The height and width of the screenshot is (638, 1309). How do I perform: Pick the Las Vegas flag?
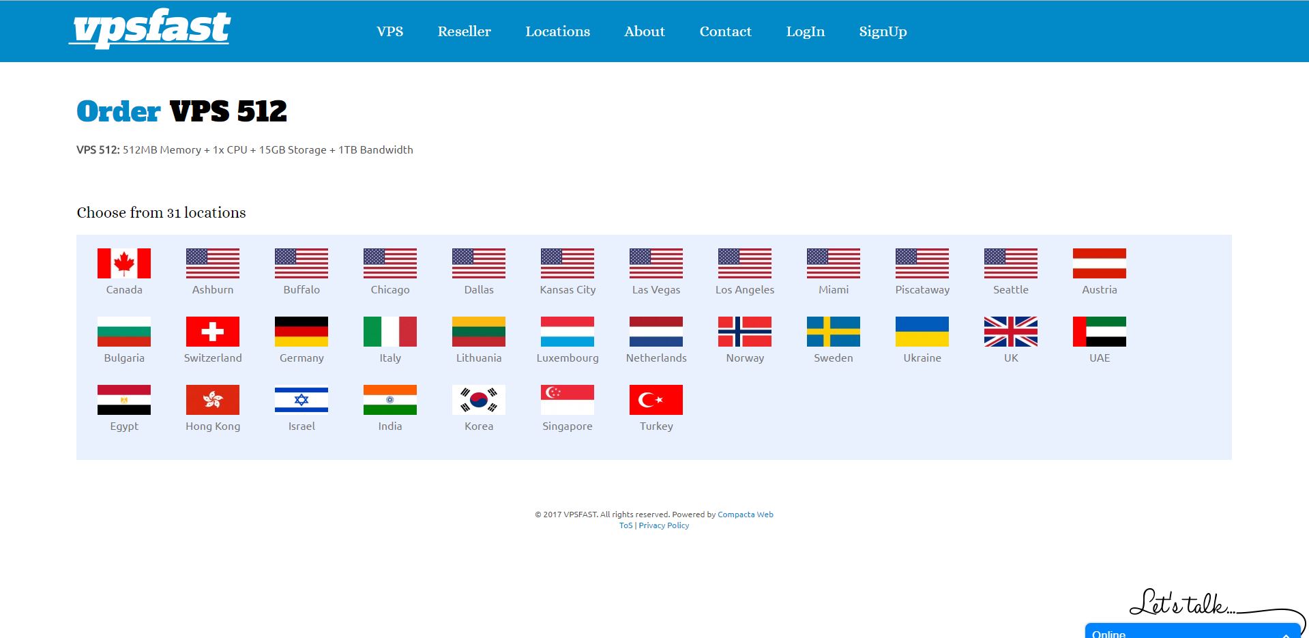click(x=656, y=263)
